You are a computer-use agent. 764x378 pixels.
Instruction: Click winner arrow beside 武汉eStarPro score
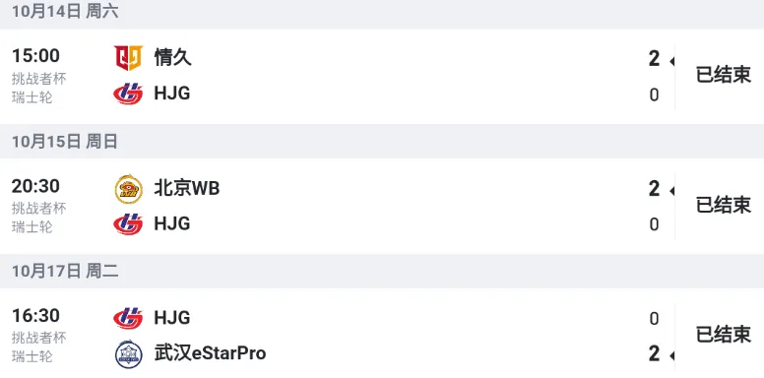[x=671, y=356]
